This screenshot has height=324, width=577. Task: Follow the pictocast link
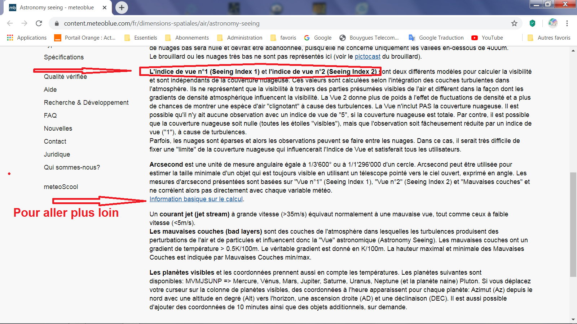point(367,57)
